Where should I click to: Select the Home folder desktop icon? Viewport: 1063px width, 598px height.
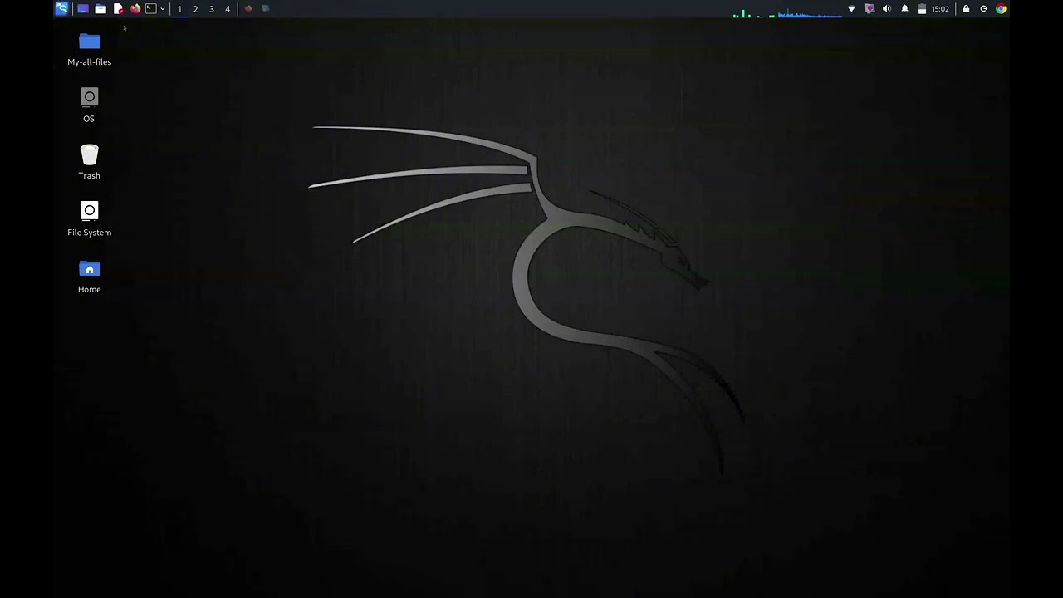coord(89,276)
